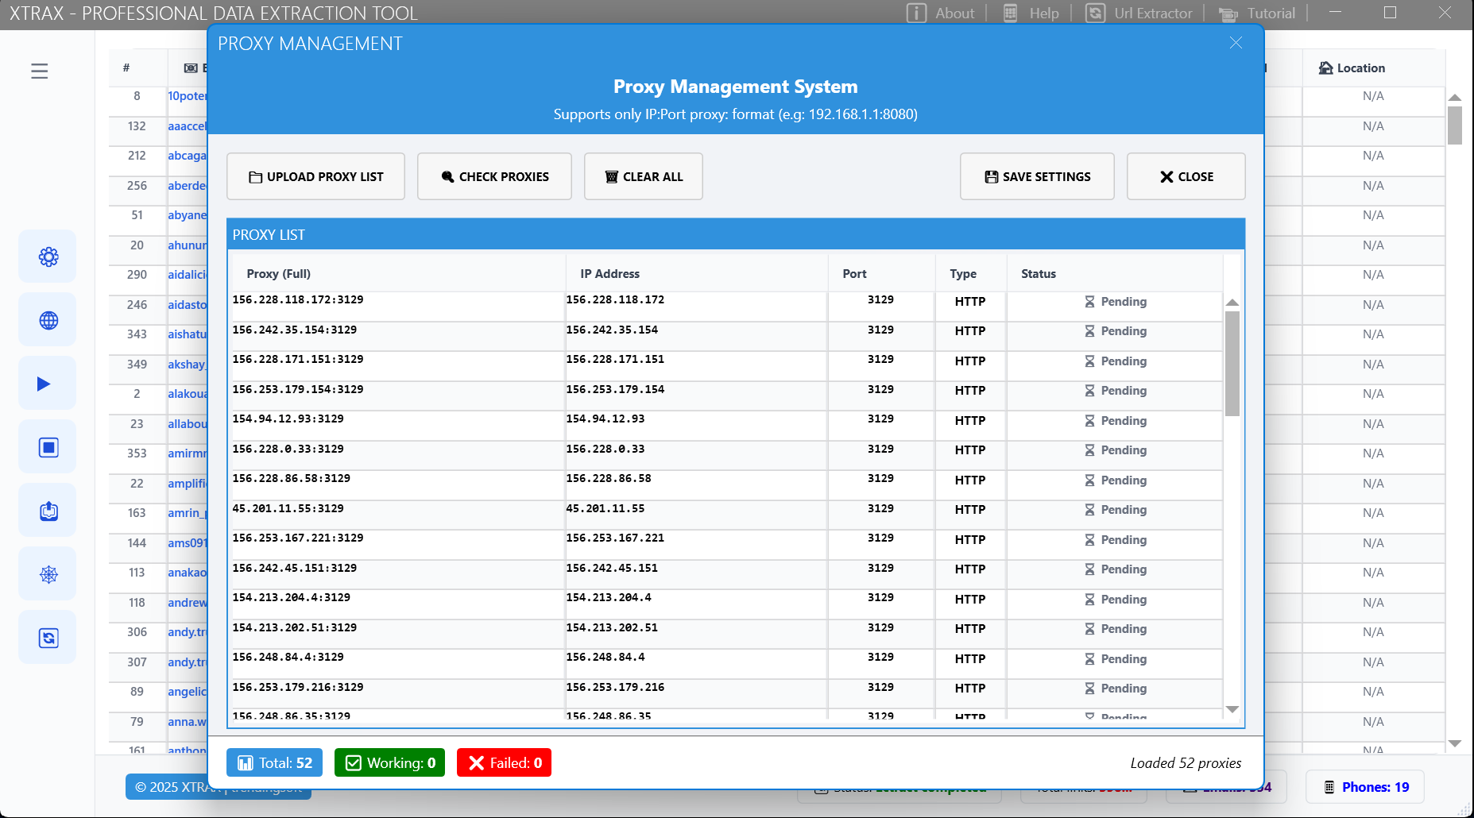Open the export data icon in sidebar

point(48,510)
